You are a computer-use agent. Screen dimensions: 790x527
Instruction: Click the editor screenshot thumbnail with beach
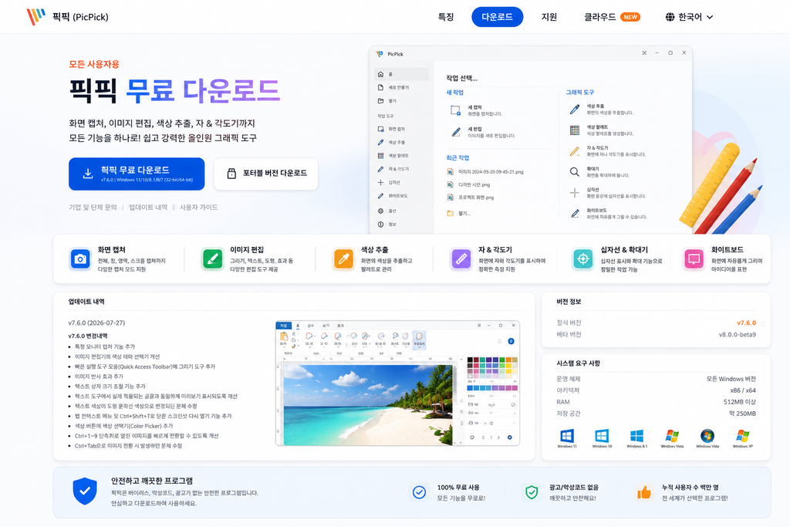[x=397, y=383]
